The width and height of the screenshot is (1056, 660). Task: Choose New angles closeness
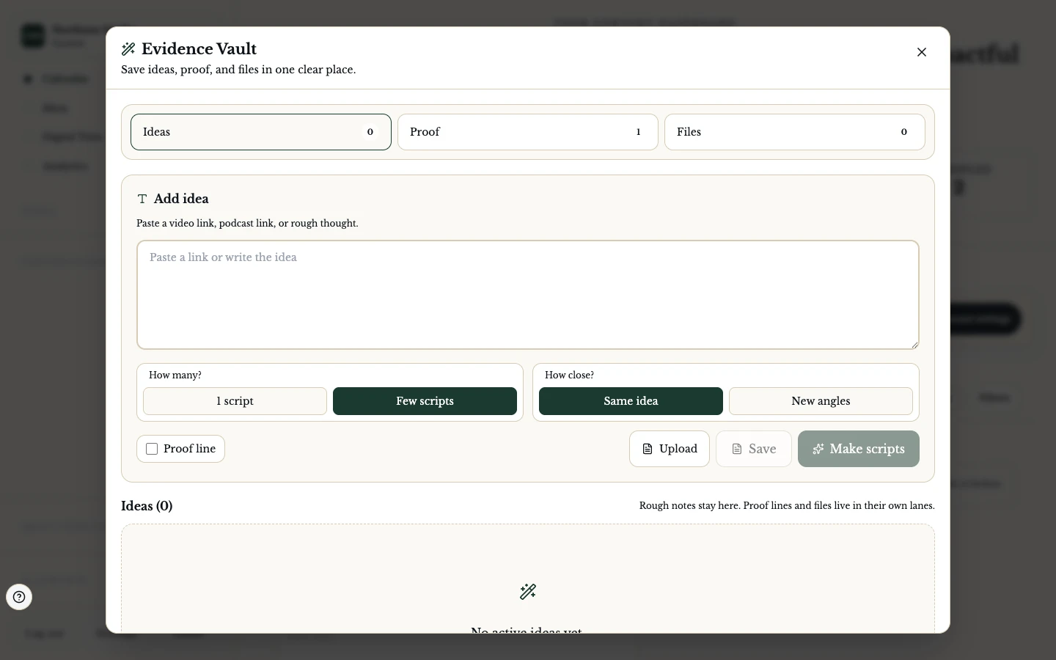click(x=821, y=401)
